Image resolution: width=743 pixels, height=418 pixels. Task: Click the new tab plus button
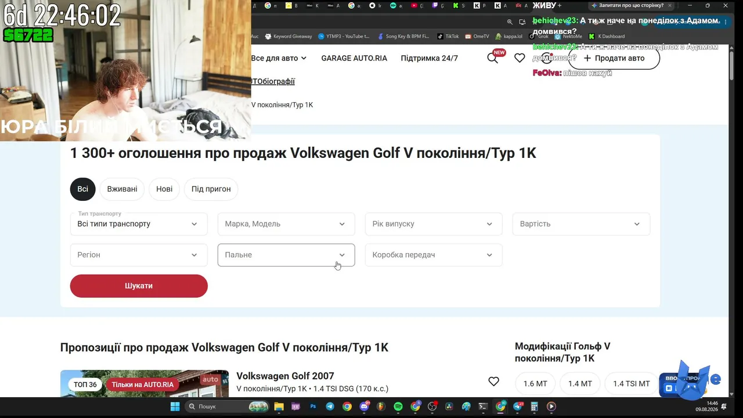click(560, 5)
